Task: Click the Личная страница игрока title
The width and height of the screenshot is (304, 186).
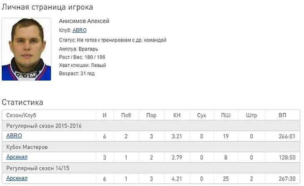Action: click(x=47, y=7)
